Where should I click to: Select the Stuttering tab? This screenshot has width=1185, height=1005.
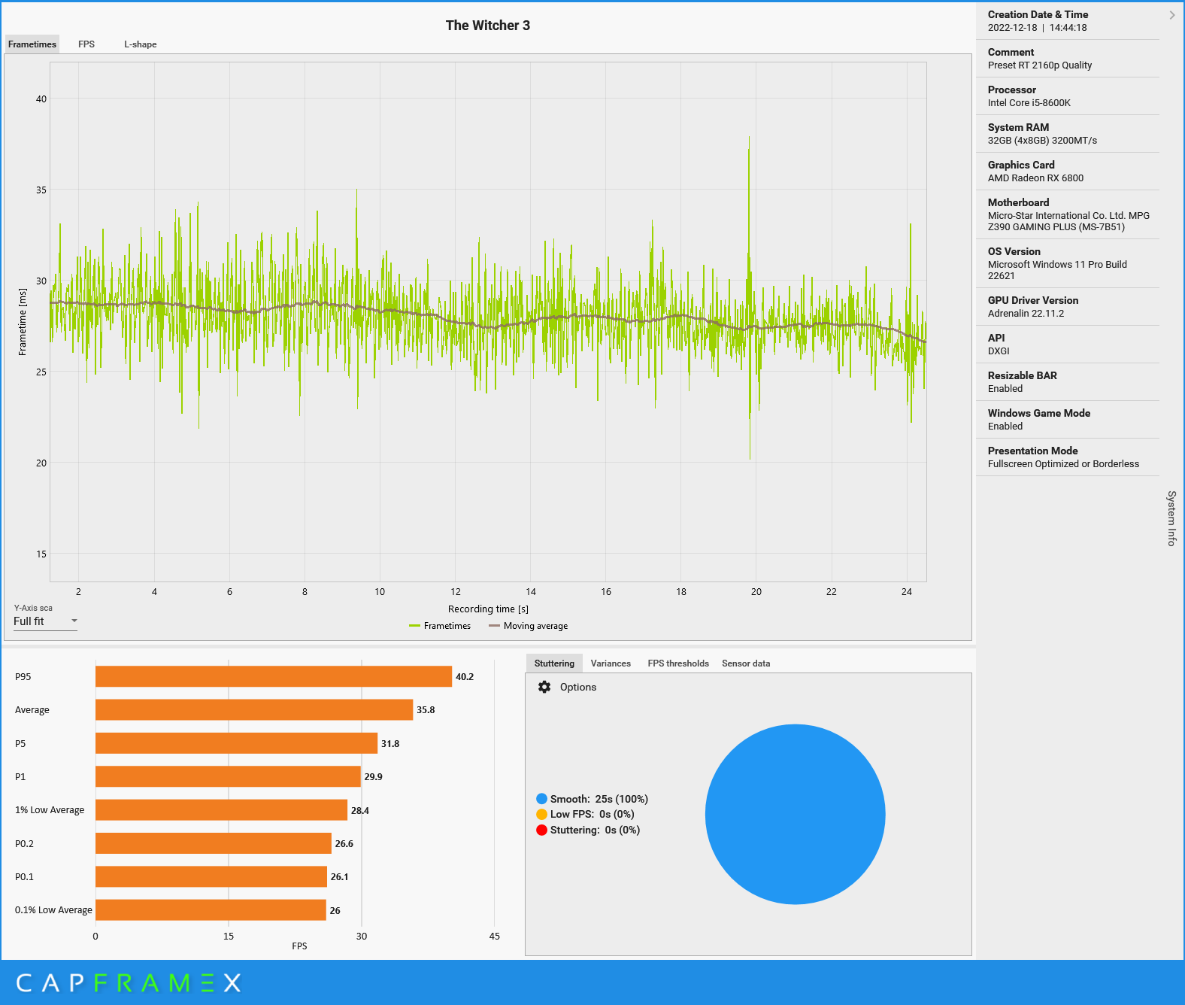pyautogui.click(x=554, y=663)
